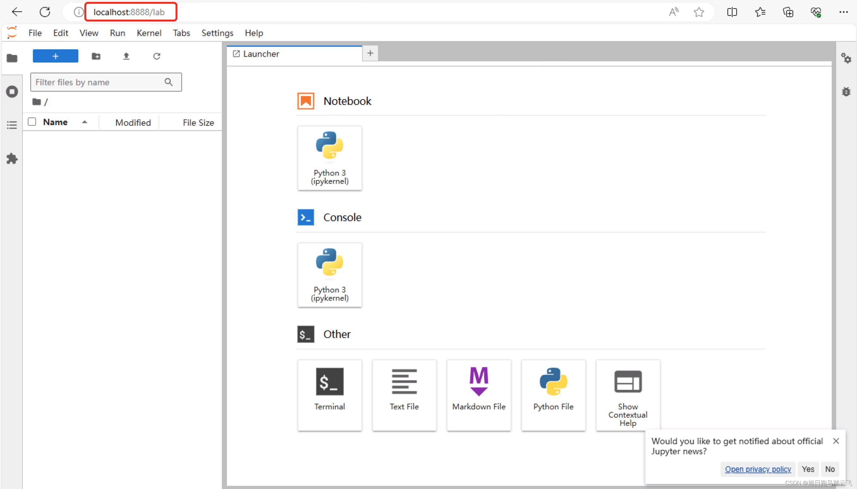Switch to the Launcher tab
The width and height of the screenshot is (857, 489).
pyautogui.click(x=261, y=54)
